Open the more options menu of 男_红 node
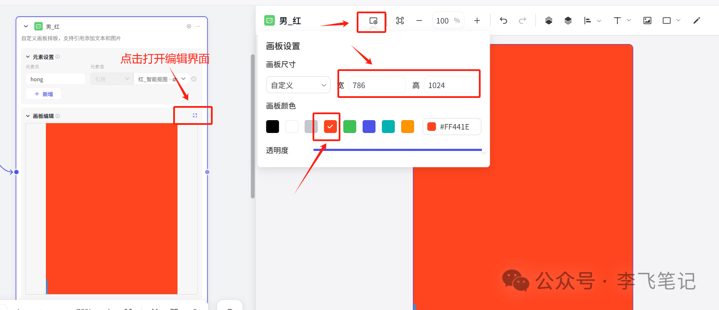Image resolution: width=719 pixels, height=310 pixels. point(198,27)
